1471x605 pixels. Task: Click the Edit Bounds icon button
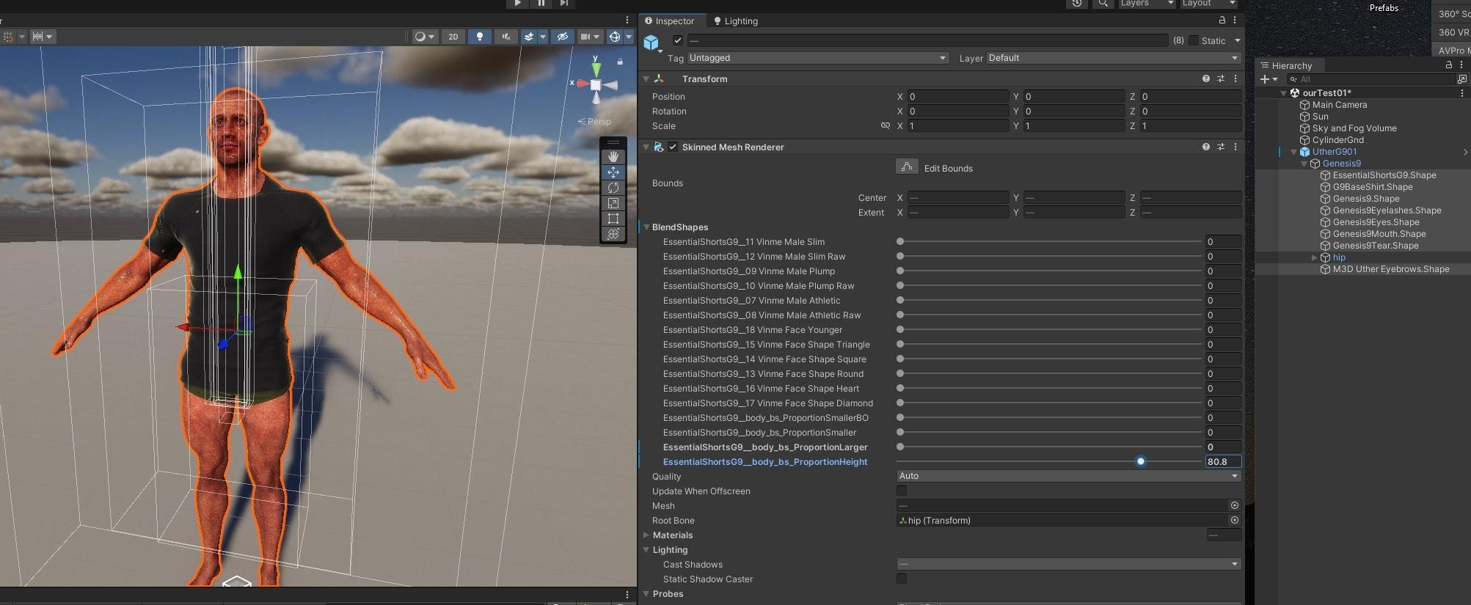point(907,167)
